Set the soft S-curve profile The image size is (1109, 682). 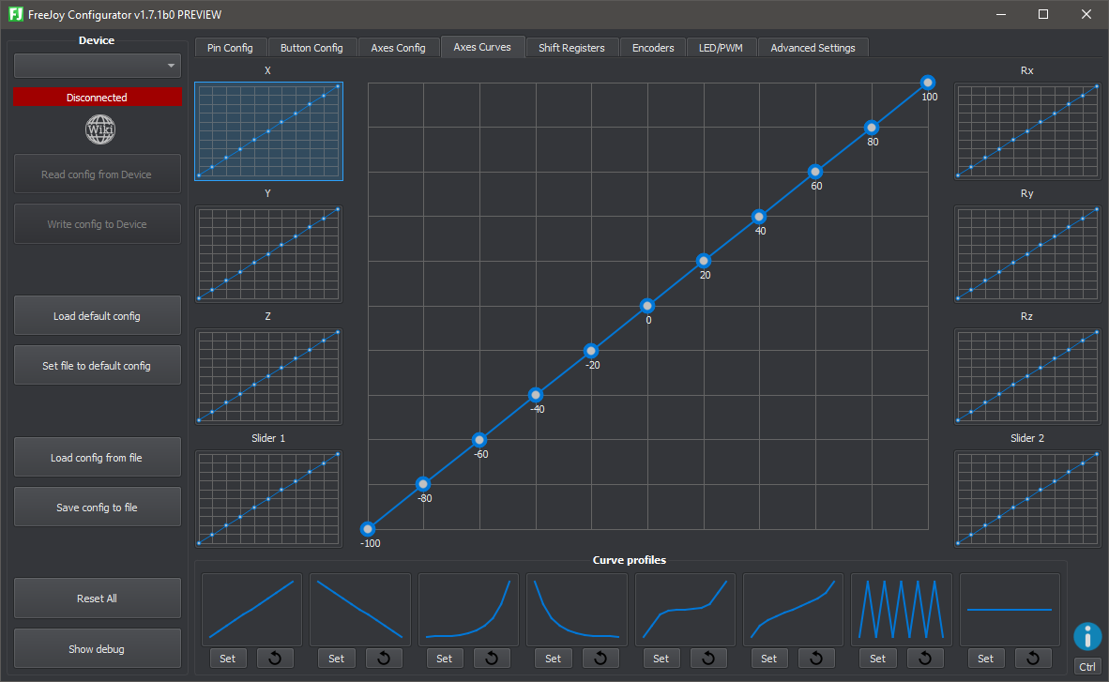pos(768,659)
